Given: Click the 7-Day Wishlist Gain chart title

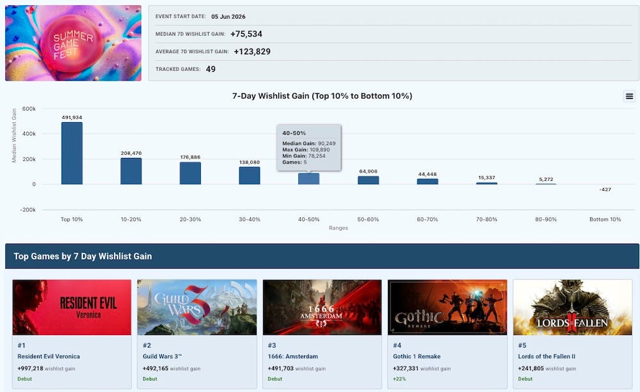Looking at the screenshot, I should point(322,96).
